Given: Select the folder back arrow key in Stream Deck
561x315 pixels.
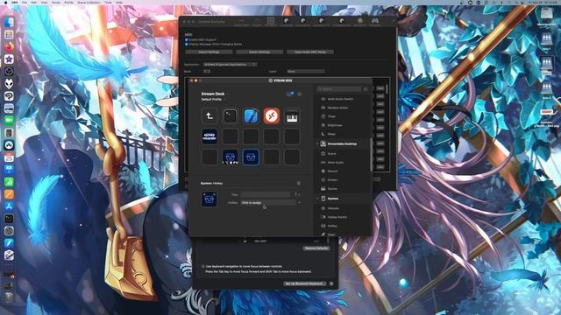Looking at the screenshot, I should pyautogui.click(x=209, y=116).
